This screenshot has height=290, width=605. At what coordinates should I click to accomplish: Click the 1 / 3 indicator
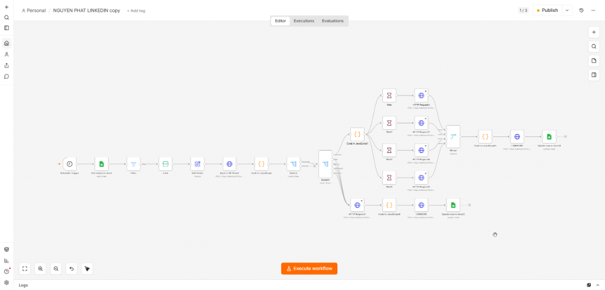click(523, 11)
